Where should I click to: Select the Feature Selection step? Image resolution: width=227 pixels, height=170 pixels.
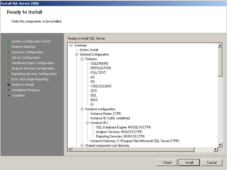(24, 47)
